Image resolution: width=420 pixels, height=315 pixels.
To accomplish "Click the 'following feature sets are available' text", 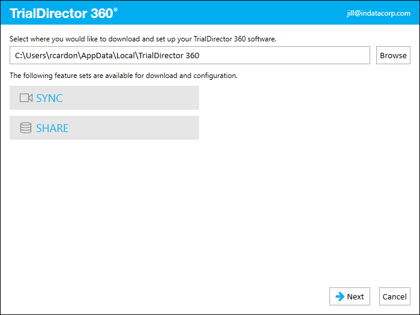I will [x=124, y=76].
